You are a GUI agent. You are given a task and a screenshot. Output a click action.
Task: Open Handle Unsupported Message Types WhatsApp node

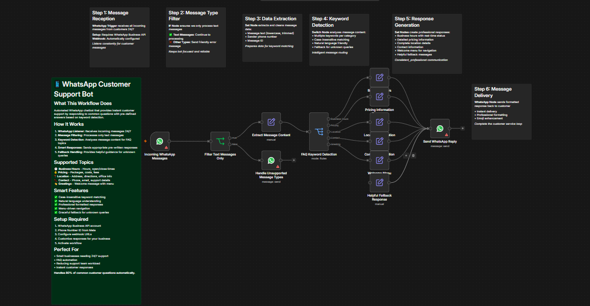[271, 160]
